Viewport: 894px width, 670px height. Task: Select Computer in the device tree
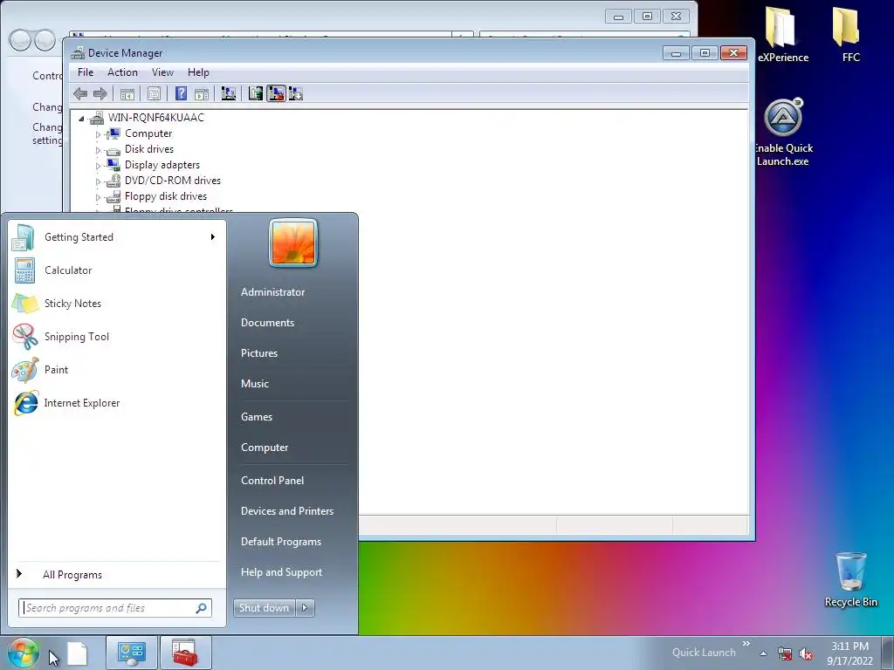[x=148, y=133]
